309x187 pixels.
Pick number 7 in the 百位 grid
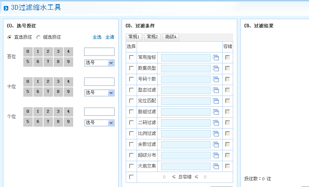tap(48, 62)
